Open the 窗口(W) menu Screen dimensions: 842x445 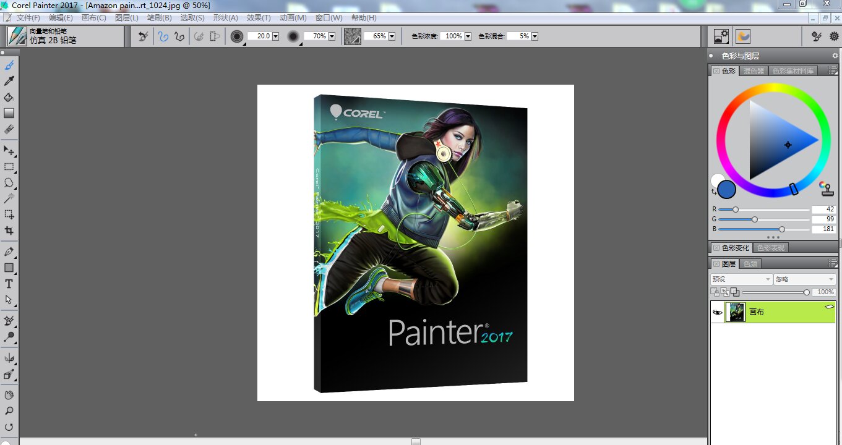pos(329,18)
